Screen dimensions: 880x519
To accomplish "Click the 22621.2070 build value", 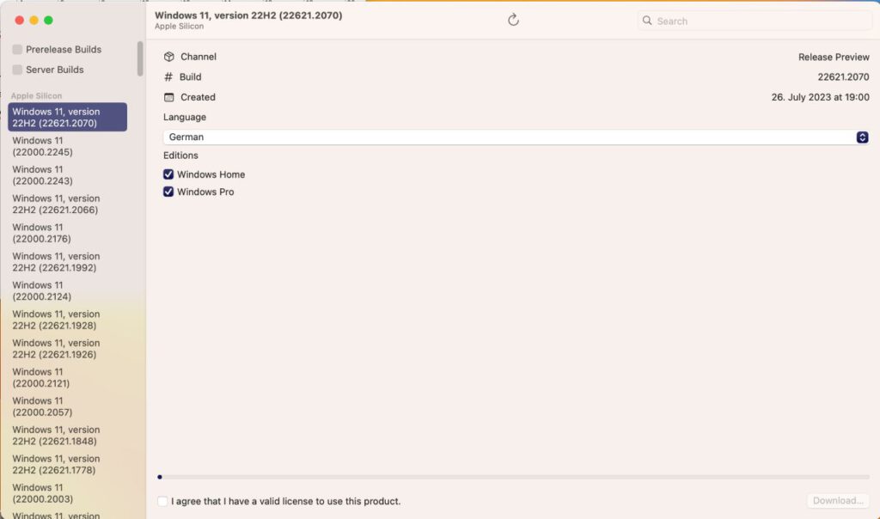I will (x=843, y=76).
